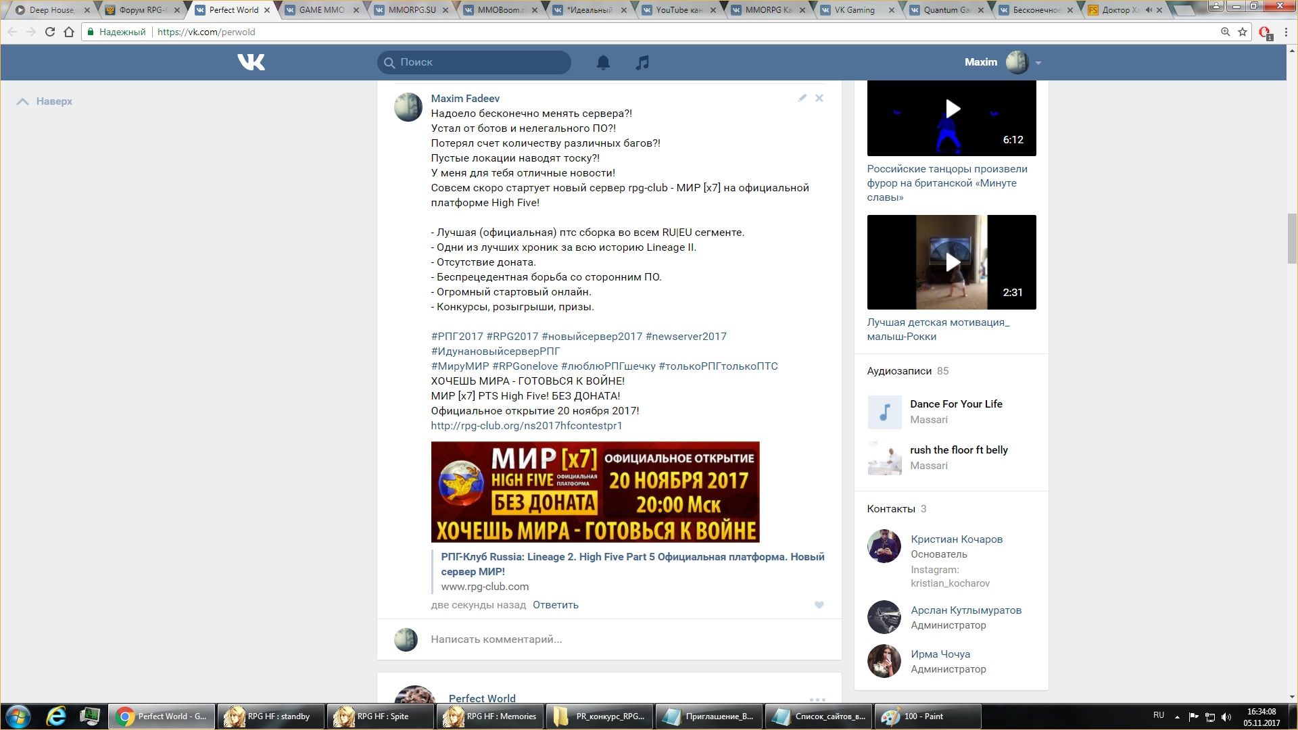Focus the Поиск search field

click(x=474, y=62)
